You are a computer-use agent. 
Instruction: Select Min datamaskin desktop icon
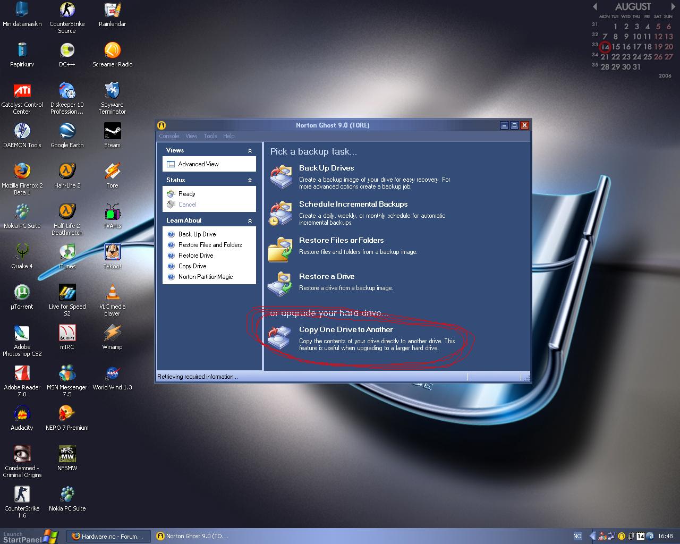22,14
